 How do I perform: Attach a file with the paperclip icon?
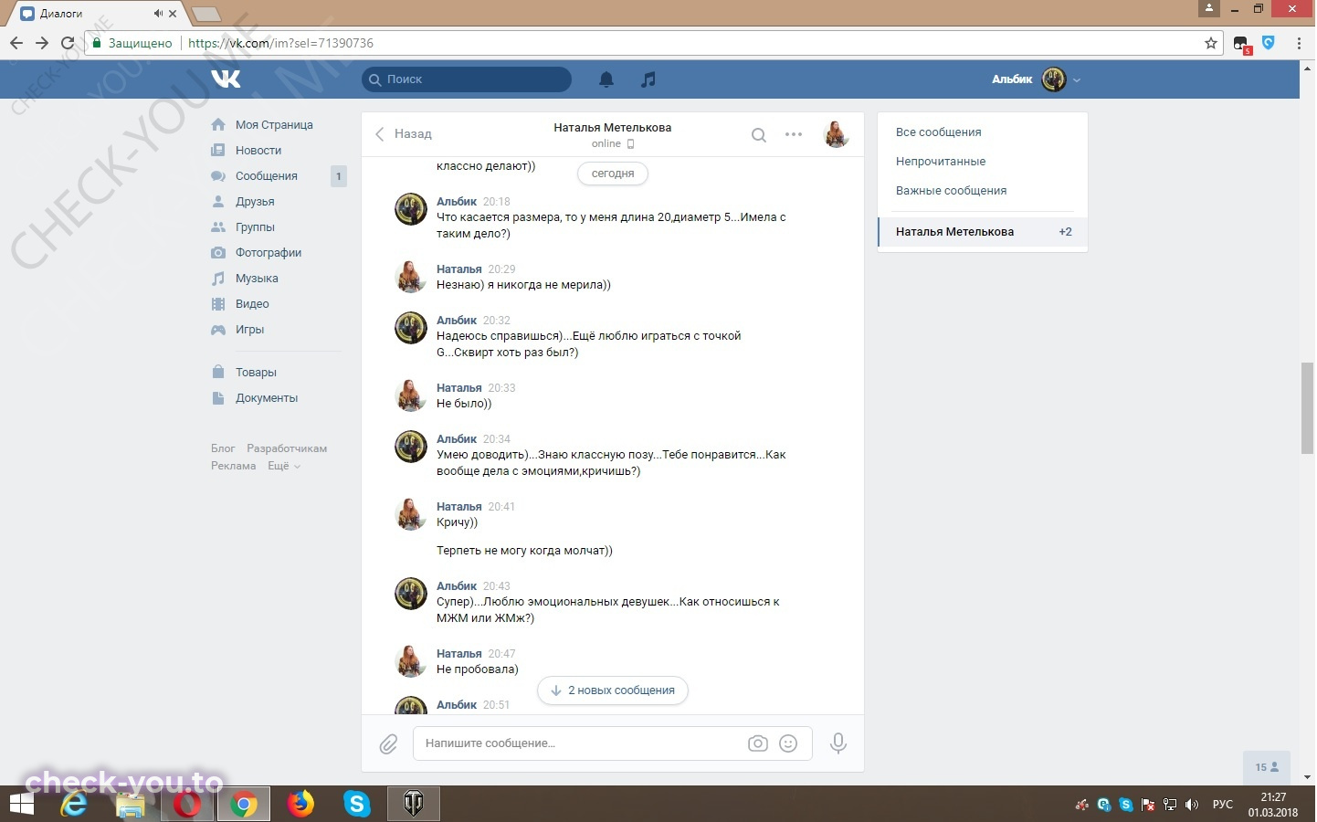click(x=388, y=744)
